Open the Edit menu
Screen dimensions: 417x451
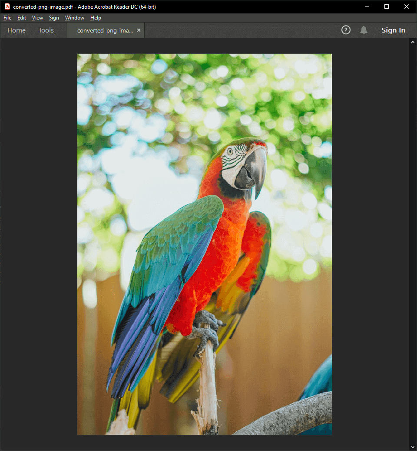click(21, 18)
